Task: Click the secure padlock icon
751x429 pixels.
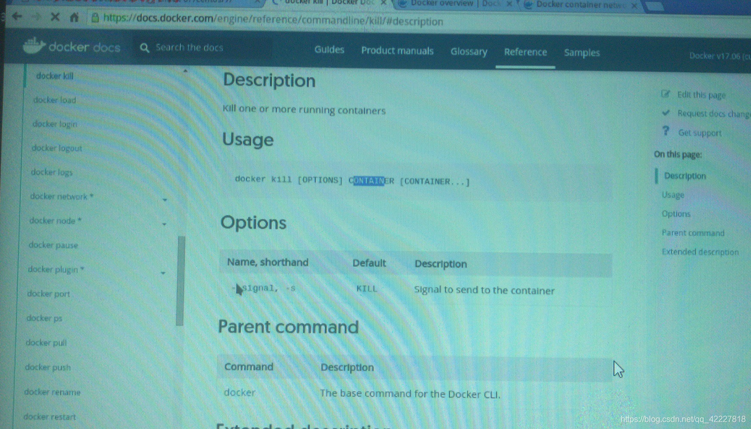Action: (95, 18)
